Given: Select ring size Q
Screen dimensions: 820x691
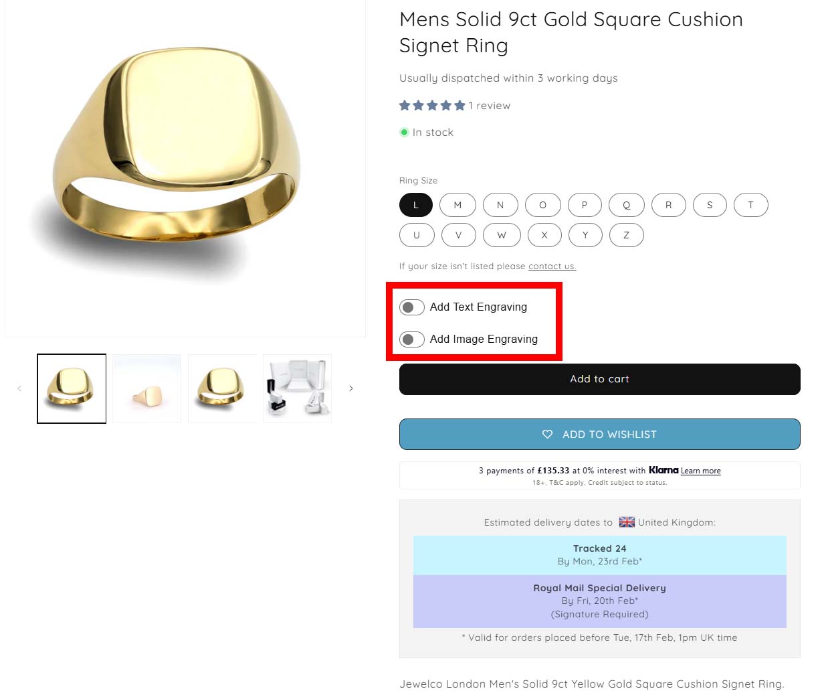Looking at the screenshot, I should (627, 205).
